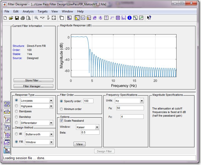
Task: Click the New filter design icon
Action: point(5,18)
